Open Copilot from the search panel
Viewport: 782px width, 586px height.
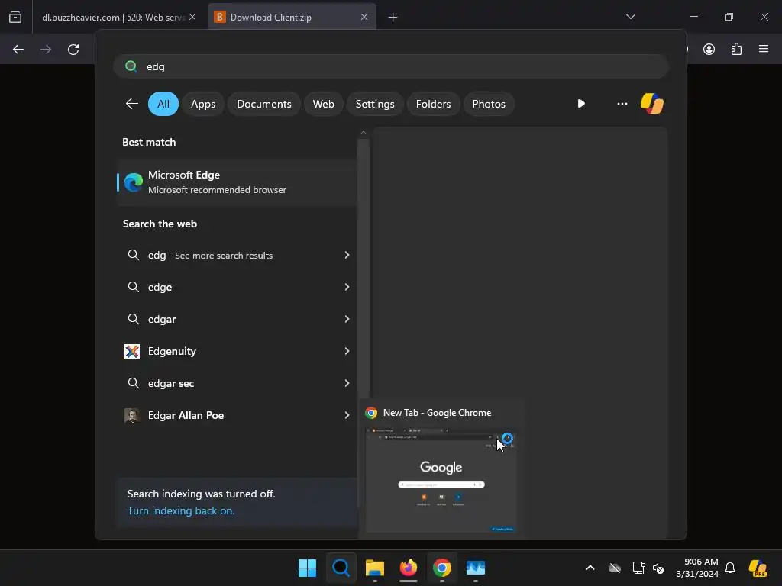[652, 104]
